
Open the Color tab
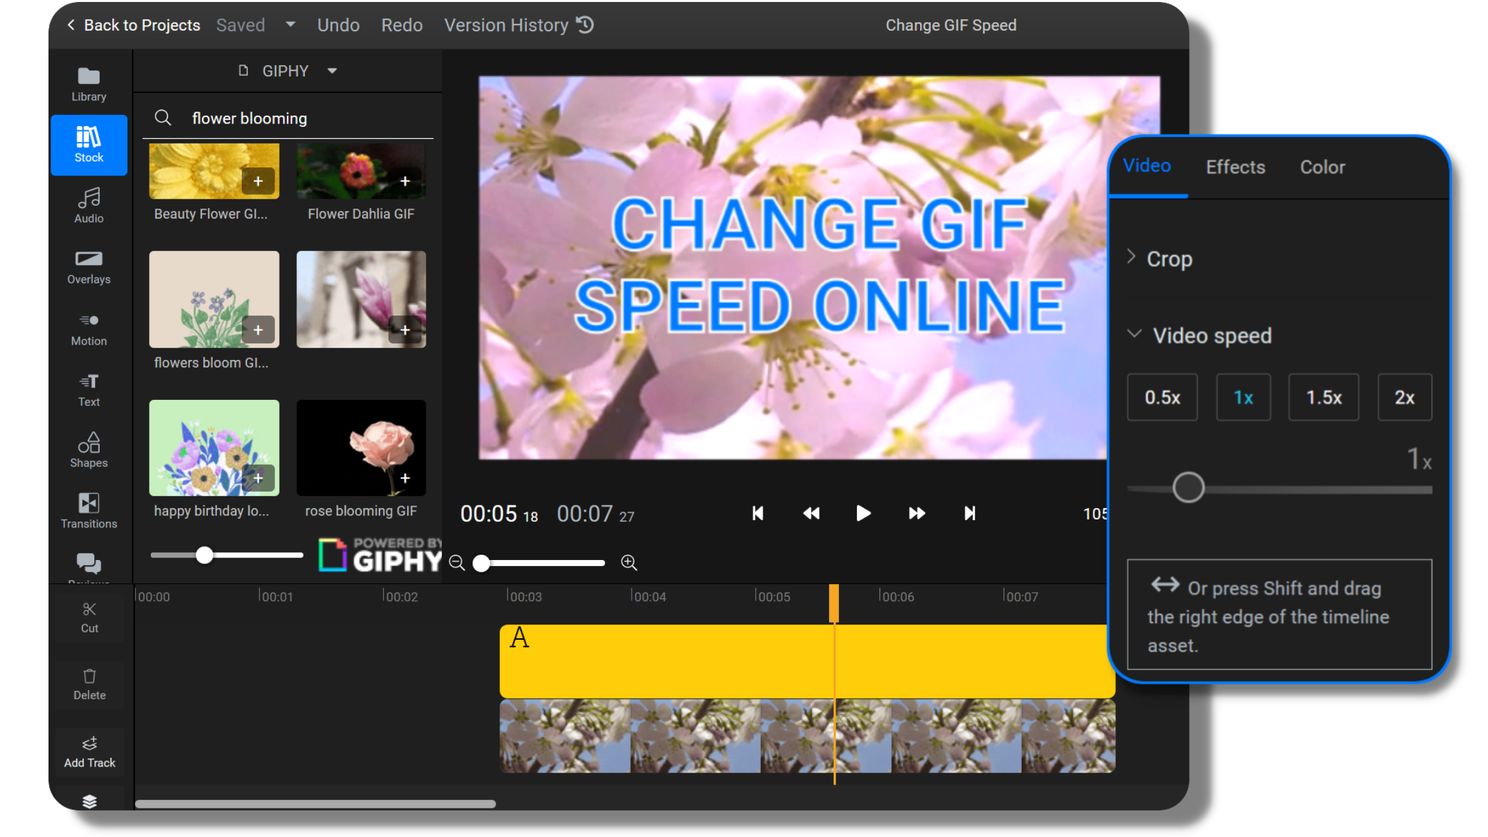coord(1322,167)
